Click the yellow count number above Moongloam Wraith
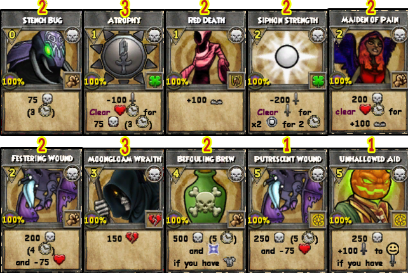This screenshot has width=408, height=273. pos(125,145)
